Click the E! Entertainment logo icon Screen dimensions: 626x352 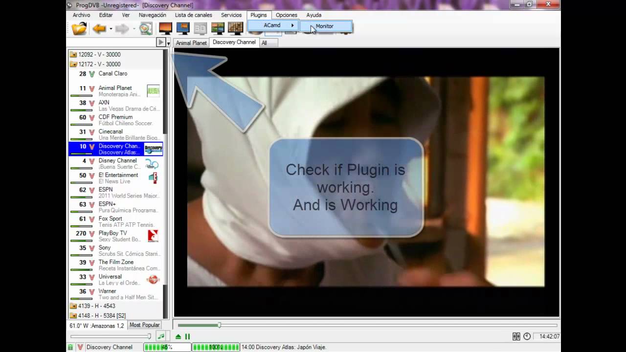coord(153,177)
